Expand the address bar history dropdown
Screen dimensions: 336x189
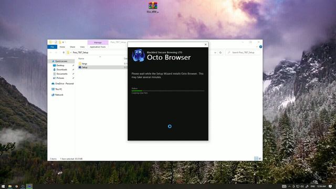pos(215,52)
